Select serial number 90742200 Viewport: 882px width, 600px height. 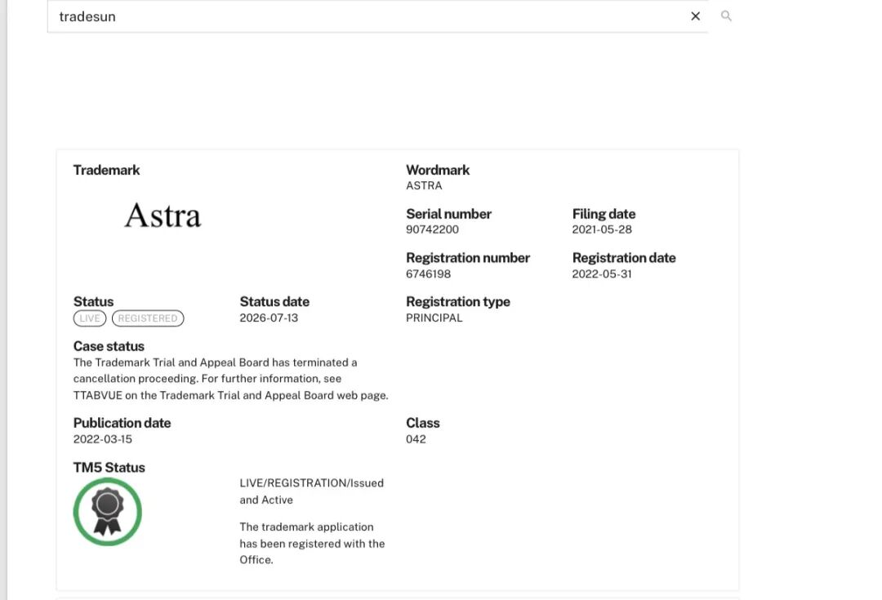[432, 229]
